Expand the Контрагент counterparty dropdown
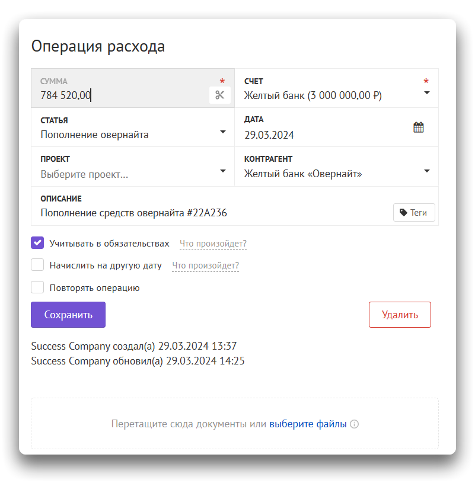The height and width of the screenshot is (483, 475). (426, 171)
